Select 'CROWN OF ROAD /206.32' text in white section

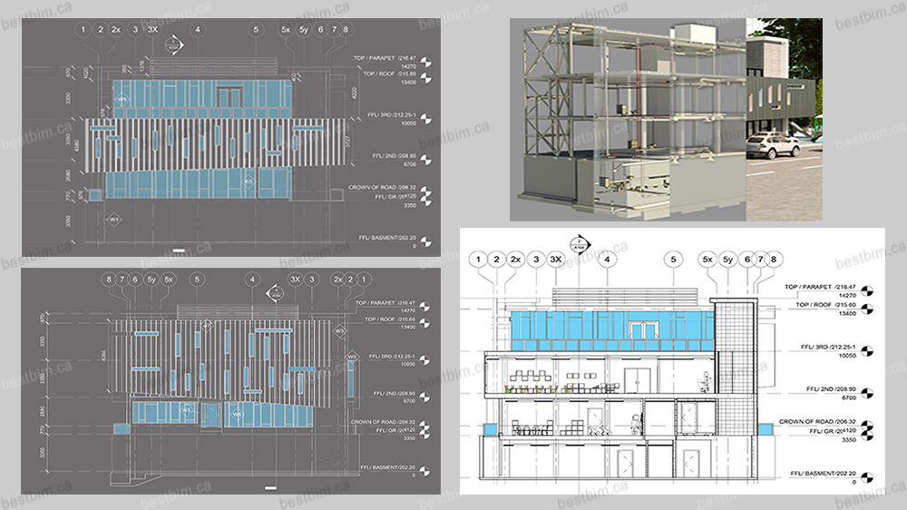817,421
